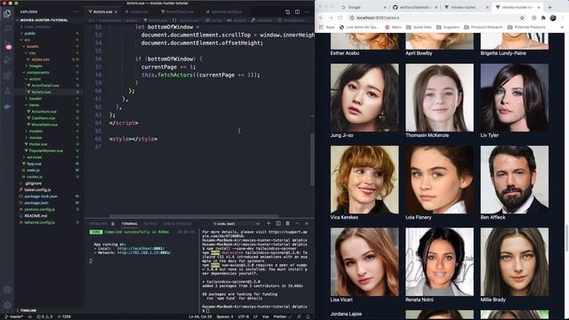Open the Manage gear in activity bar
569x320 pixels.
pyautogui.click(x=7, y=305)
